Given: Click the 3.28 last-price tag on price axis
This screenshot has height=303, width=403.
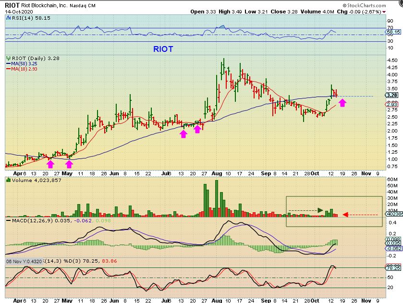Looking at the screenshot, I should (x=391, y=95).
